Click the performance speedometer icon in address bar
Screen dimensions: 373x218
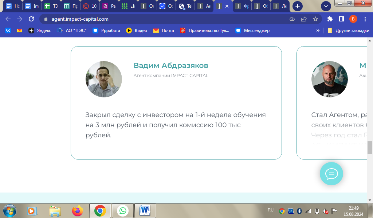pyautogui.click(x=292, y=19)
